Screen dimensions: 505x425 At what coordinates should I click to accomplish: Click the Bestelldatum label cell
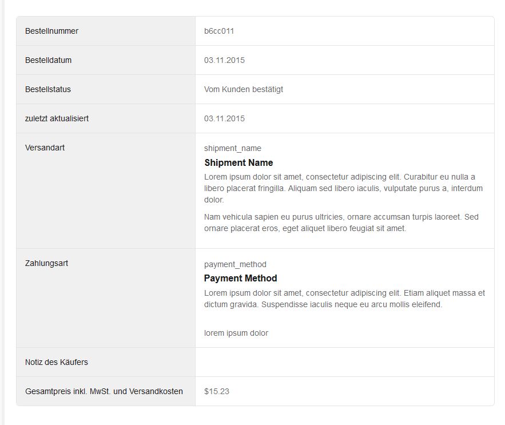(x=49, y=60)
